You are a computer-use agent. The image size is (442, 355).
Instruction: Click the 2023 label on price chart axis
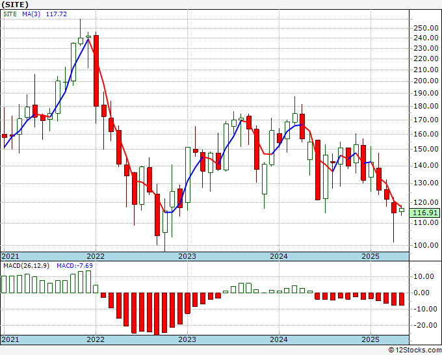pos(187,256)
